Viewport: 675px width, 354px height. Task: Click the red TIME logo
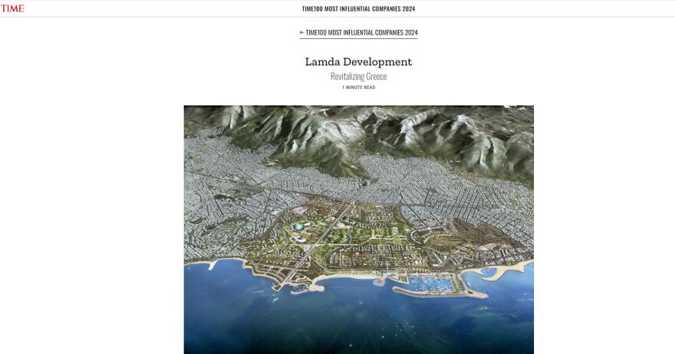point(12,8)
